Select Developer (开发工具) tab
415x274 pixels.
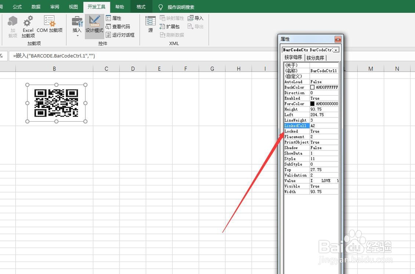tap(97, 7)
